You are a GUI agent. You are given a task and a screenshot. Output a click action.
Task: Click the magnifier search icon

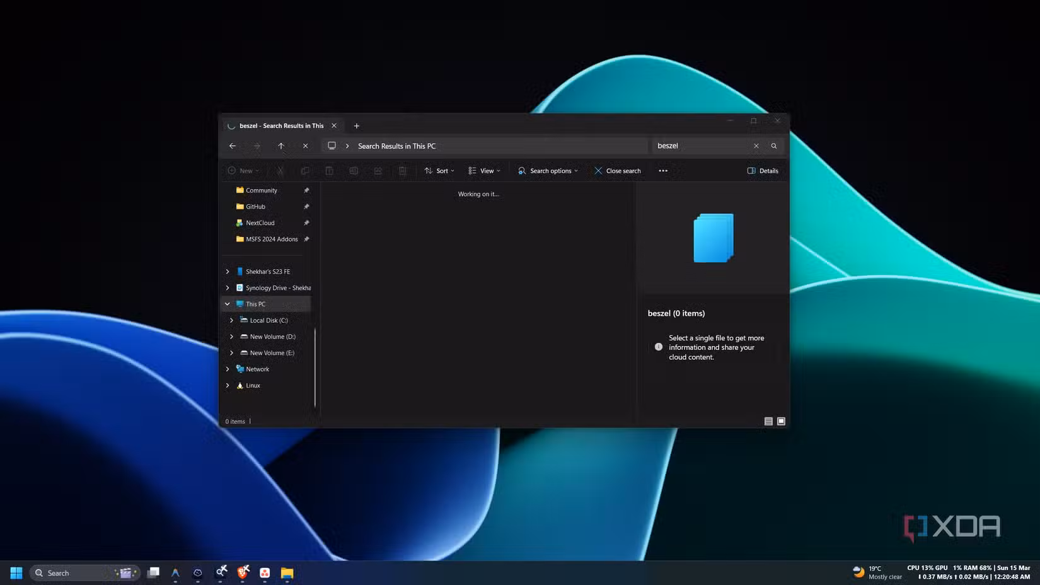pyautogui.click(x=774, y=146)
